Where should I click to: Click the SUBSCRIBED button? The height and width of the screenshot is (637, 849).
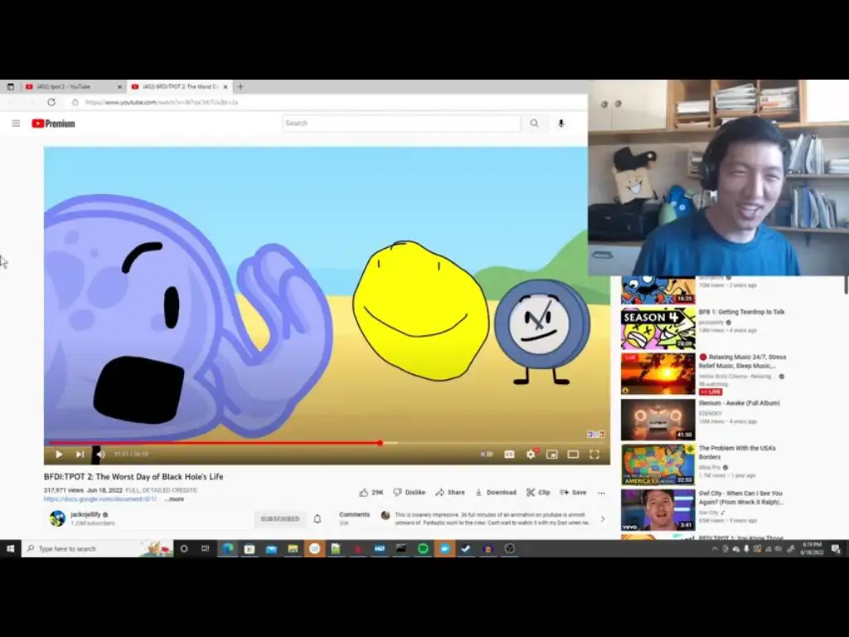(280, 519)
